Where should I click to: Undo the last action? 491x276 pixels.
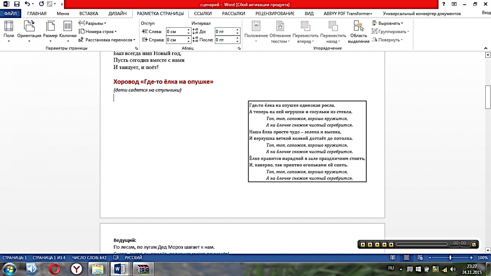pyautogui.click(x=27, y=4)
